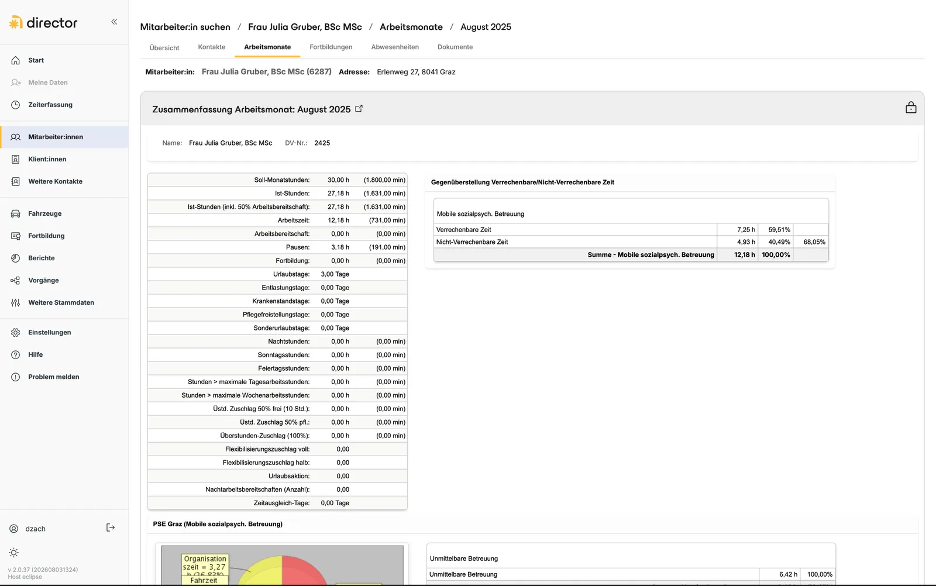The image size is (936, 586).
Task: Click the Berichte chart icon
Action: point(16,258)
